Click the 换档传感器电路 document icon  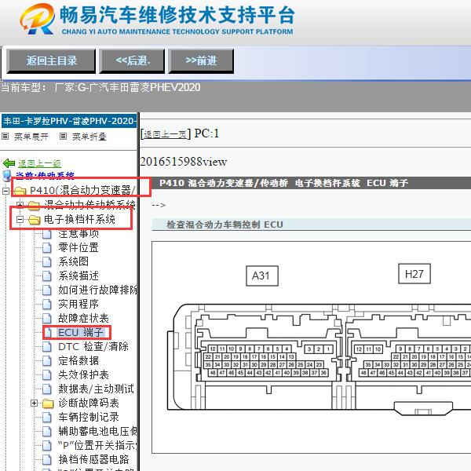[x=47, y=459]
